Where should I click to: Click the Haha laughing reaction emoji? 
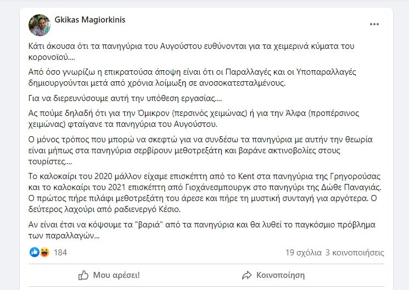44,252
